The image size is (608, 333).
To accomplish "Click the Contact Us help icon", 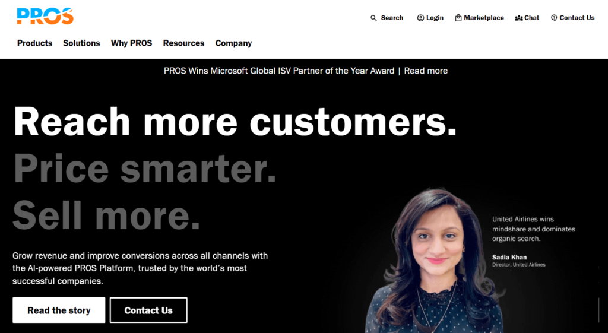I will (554, 18).
